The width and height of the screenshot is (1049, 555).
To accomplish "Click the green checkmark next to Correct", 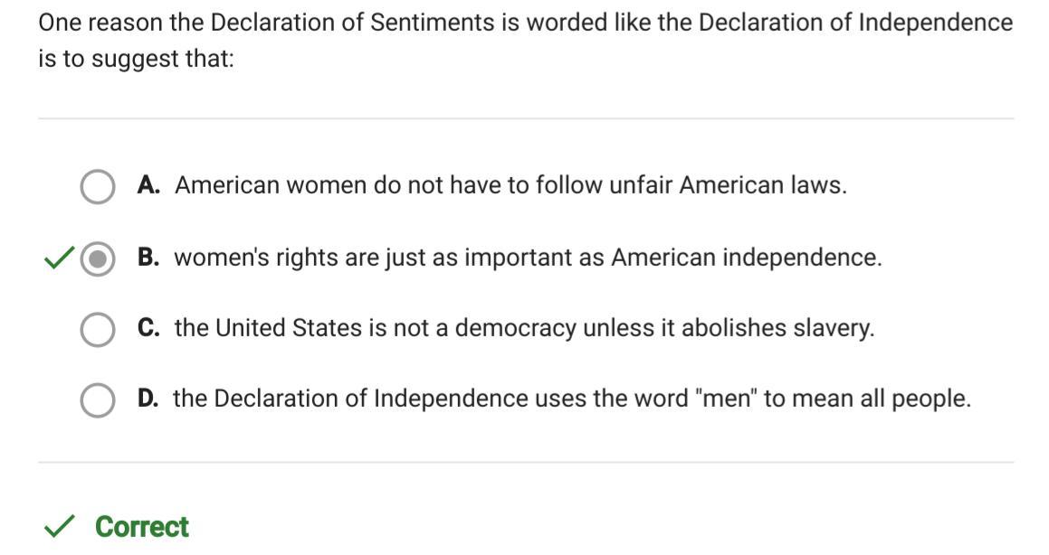I will coord(60,527).
